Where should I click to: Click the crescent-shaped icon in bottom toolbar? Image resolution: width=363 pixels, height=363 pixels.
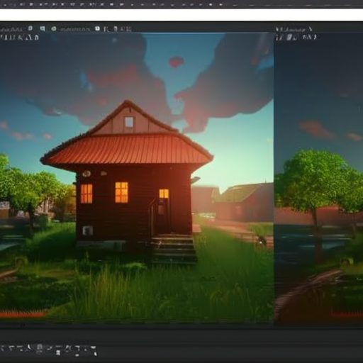29,347
